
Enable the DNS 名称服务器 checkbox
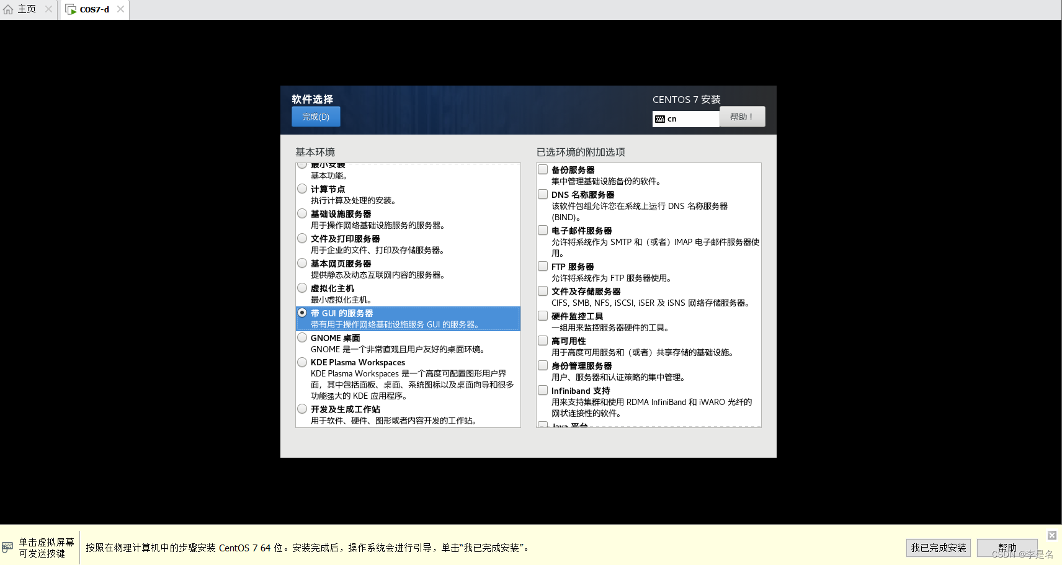543,194
